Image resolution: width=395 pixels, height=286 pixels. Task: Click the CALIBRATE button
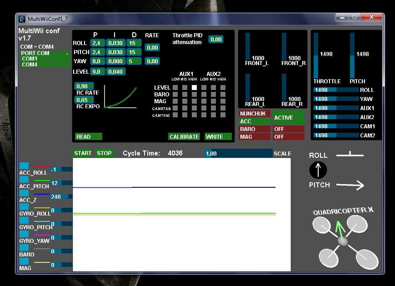pyautogui.click(x=184, y=136)
